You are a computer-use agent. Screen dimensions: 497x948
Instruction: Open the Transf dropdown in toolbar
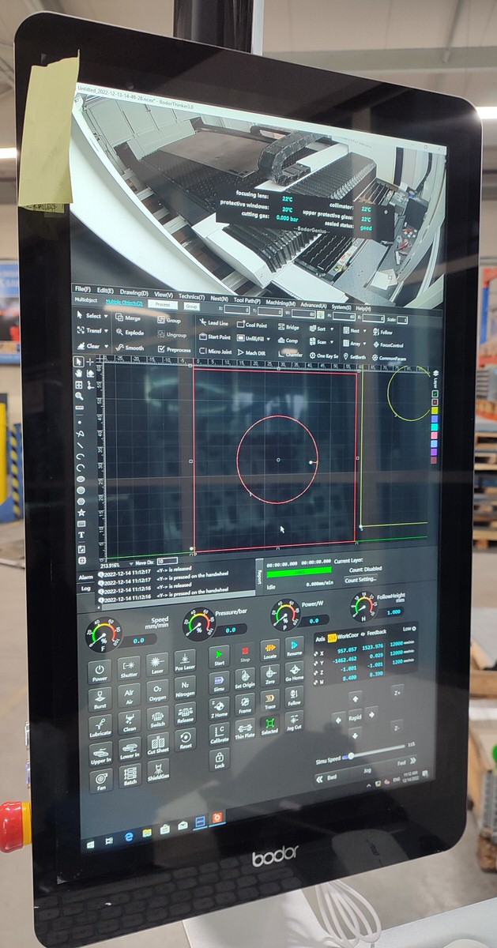pyautogui.click(x=92, y=330)
